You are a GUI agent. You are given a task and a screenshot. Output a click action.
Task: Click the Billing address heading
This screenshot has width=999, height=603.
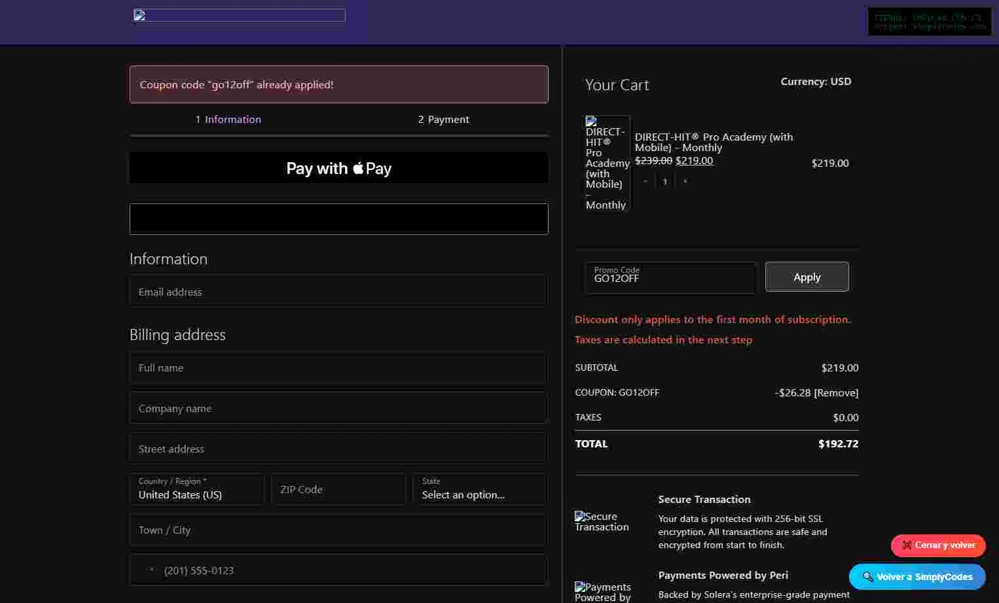(x=177, y=335)
